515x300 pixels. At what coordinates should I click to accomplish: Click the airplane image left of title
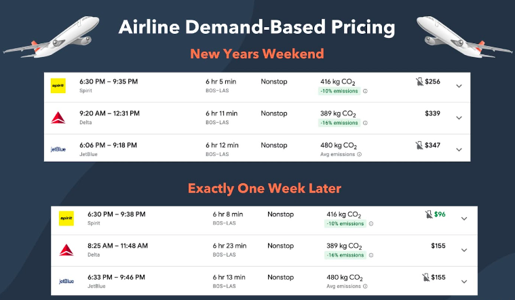click(x=52, y=37)
